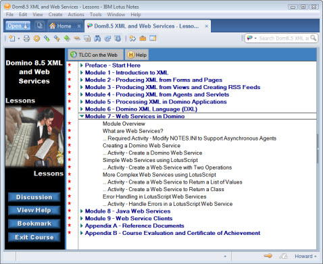Open the Module Overview lesson
Image resolution: width=323 pixels, height=264 pixels.
point(124,124)
